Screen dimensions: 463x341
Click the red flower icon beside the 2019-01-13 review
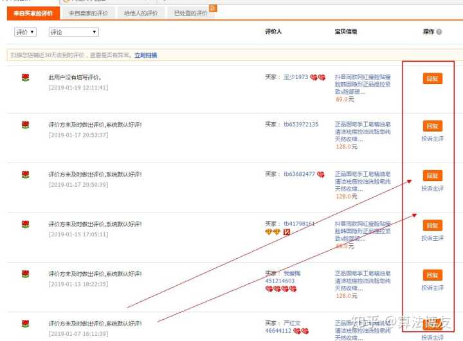click(x=25, y=274)
